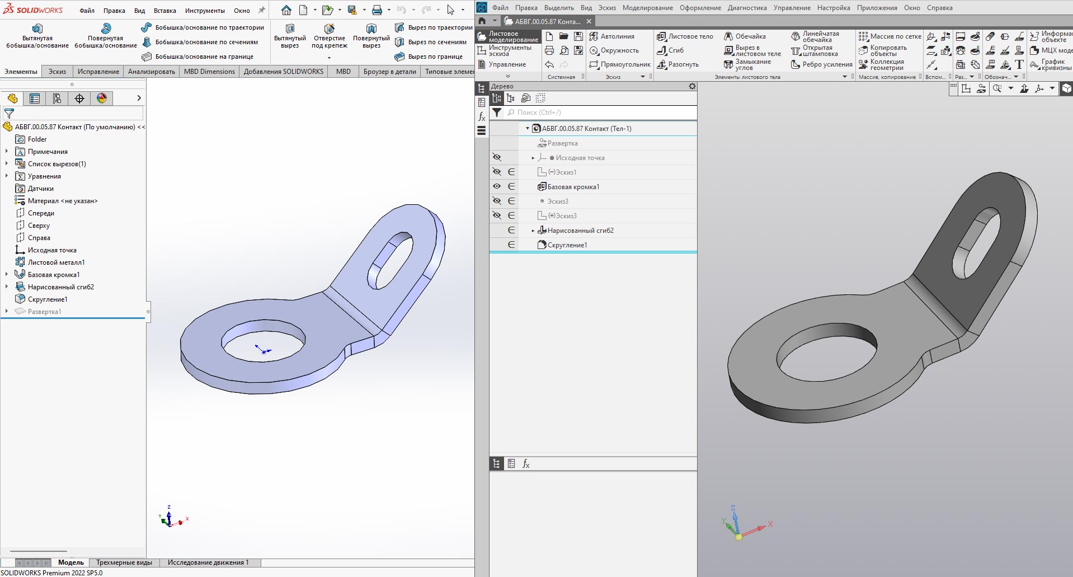Click the Ребро усиления tool

pos(821,64)
